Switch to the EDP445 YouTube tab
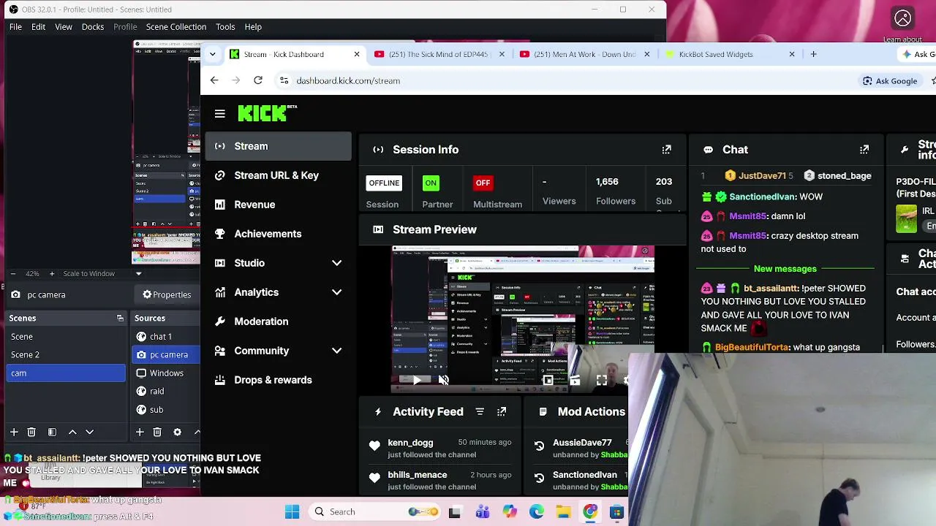936x526 pixels. click(x=439, y=54)
